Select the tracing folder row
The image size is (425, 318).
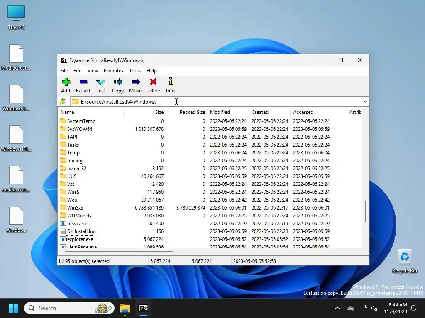[x=210, y=160]
